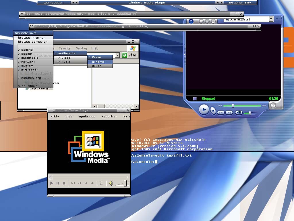Skip to next item in small Windows Media Player
This screenshot has width=294, height=221.
pyautogui.click(x=92, y=183)
